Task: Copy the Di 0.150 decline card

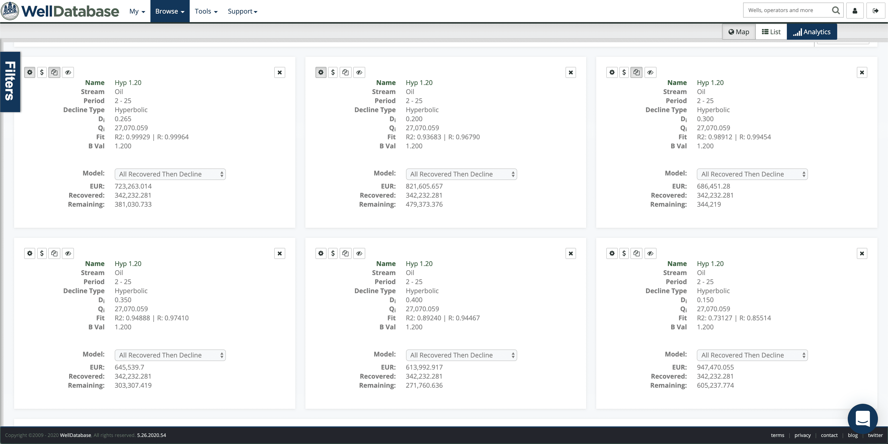Action: pos(636,253)
